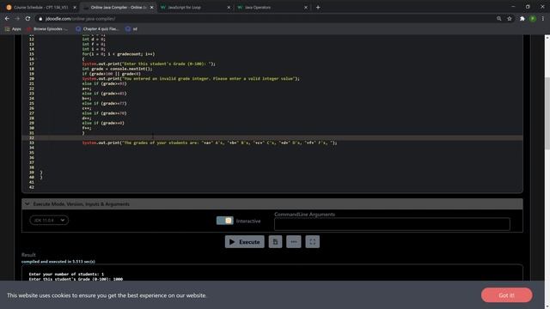Viewport: 550px width, 309px height.
Task: Go forward in browser history
Action: point(17,19)
